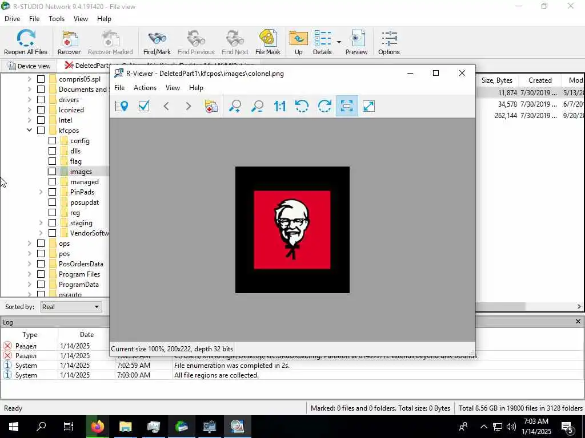This screenshot has height=438, width=585.
Task: Open Windows Start menu
Action: pos(14,426)
